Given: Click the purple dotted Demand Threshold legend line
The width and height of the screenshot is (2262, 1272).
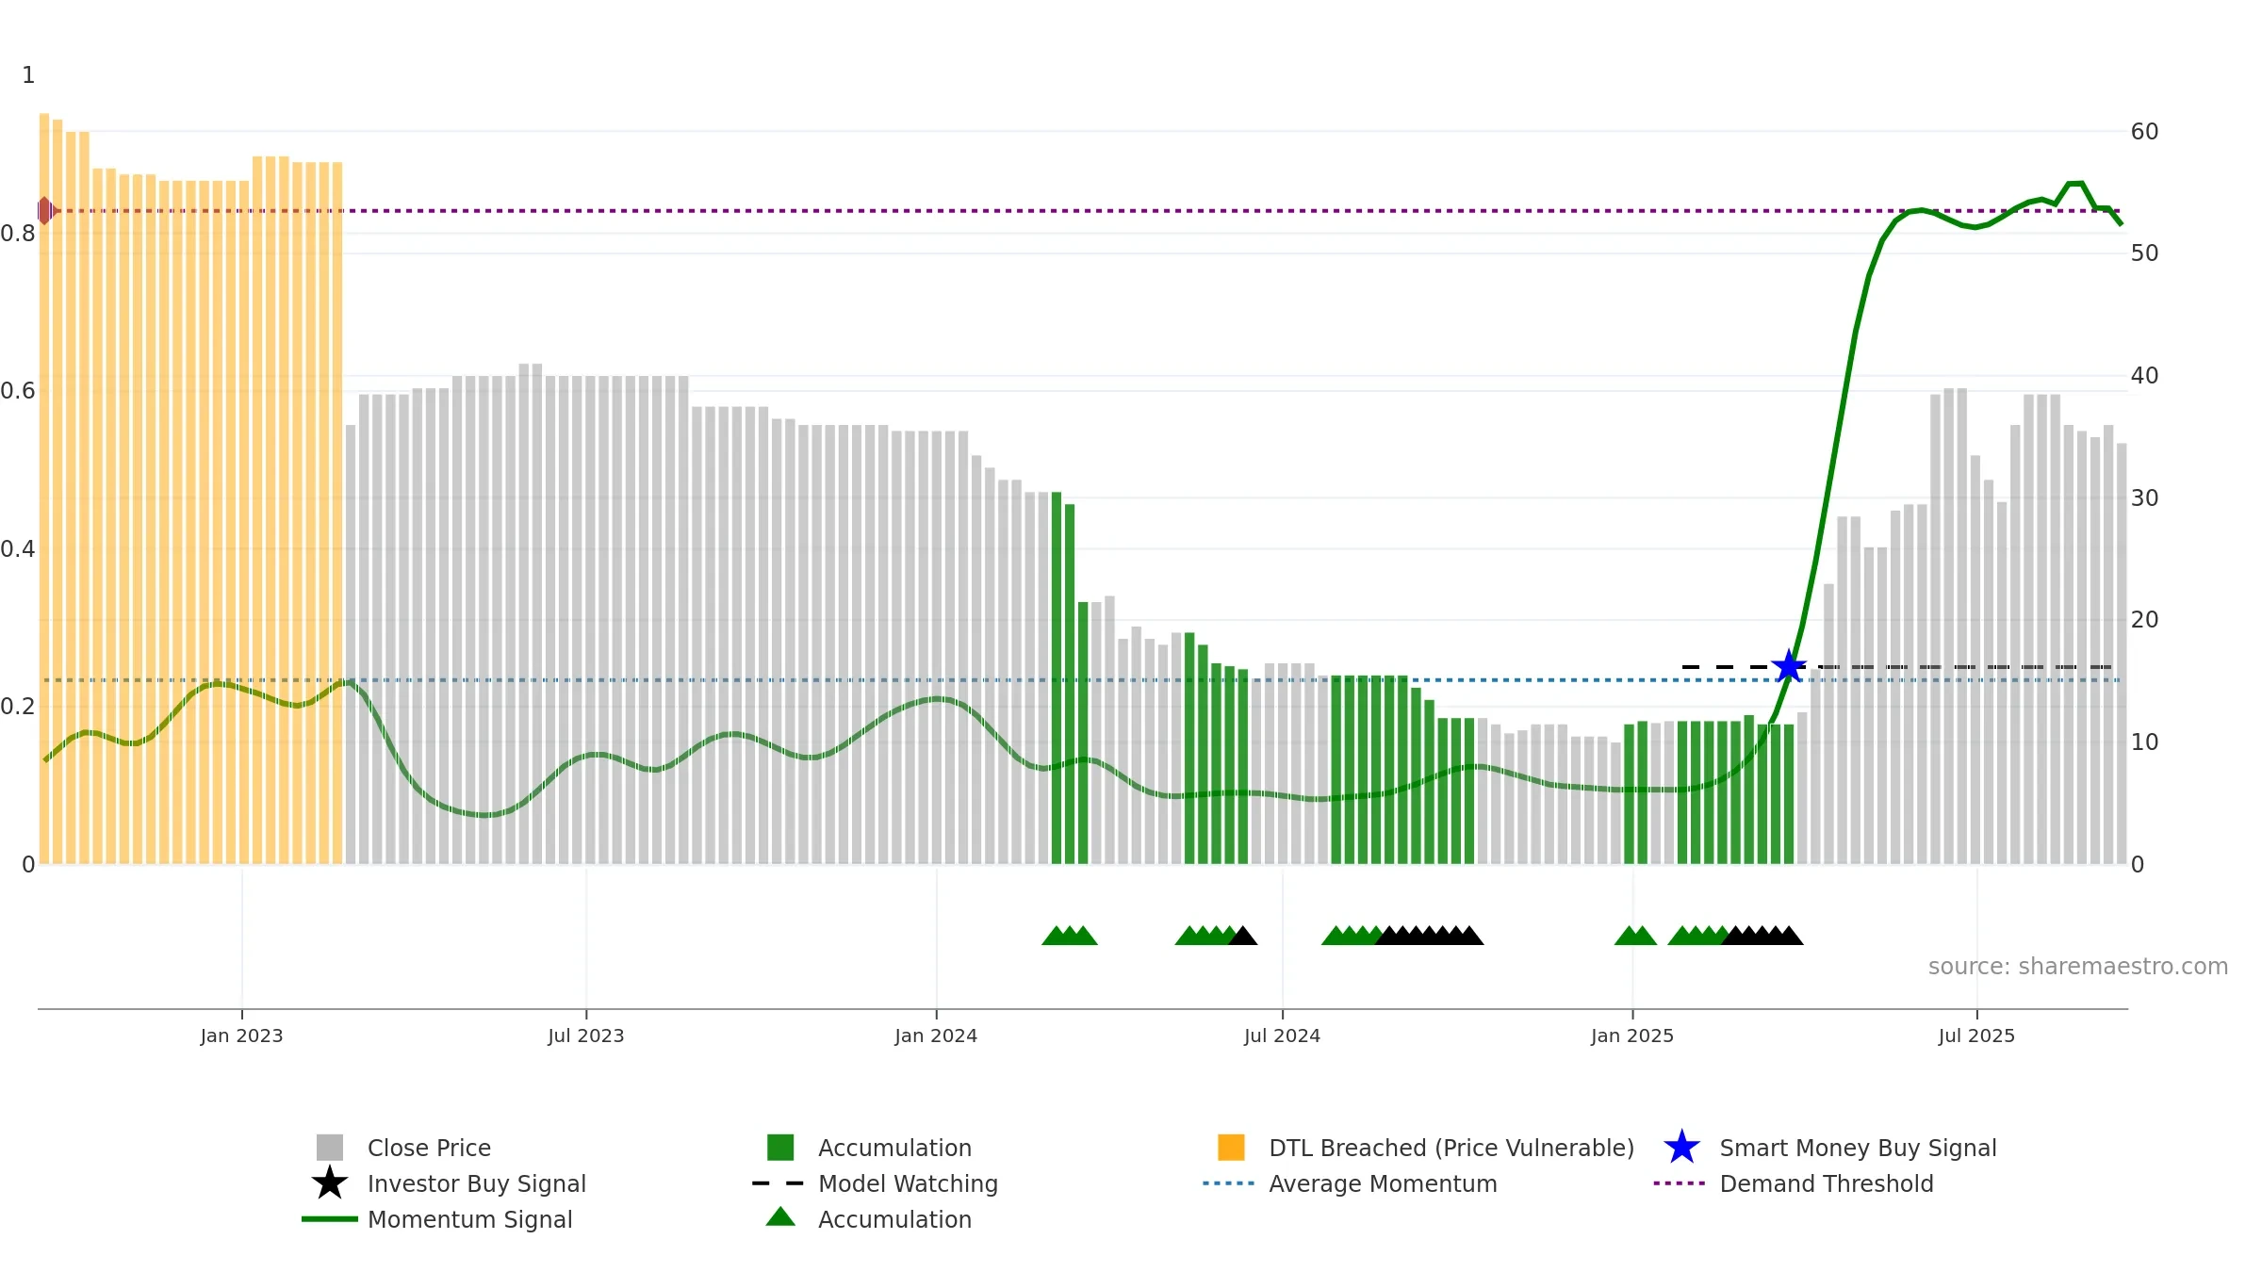Looking at the screenshot, I should 1680,1183.
